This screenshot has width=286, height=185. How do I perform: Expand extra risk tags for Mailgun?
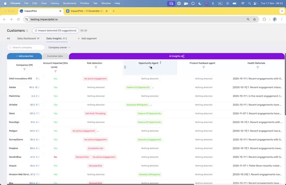pyautogui.click(x=98, y=131)
